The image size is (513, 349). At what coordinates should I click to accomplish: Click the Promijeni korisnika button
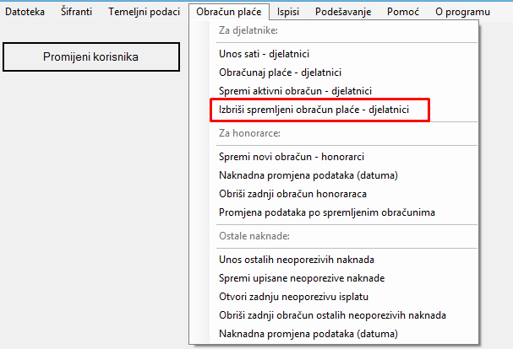click(x=90, y=56)
